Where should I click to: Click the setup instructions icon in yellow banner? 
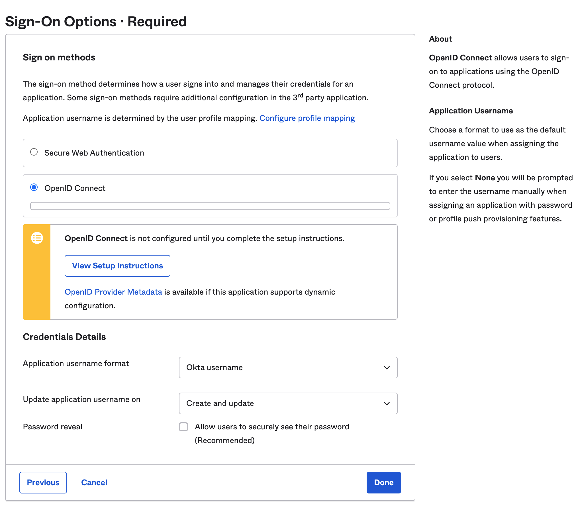[x=36, y=238]
